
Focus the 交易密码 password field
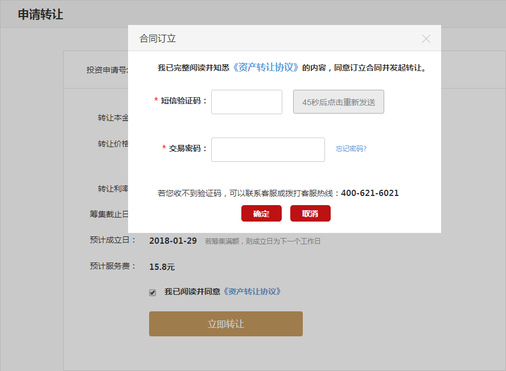coord(268,149)
